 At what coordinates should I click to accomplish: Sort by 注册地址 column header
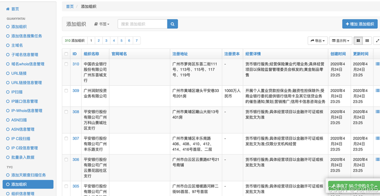[x=180, y=54]
